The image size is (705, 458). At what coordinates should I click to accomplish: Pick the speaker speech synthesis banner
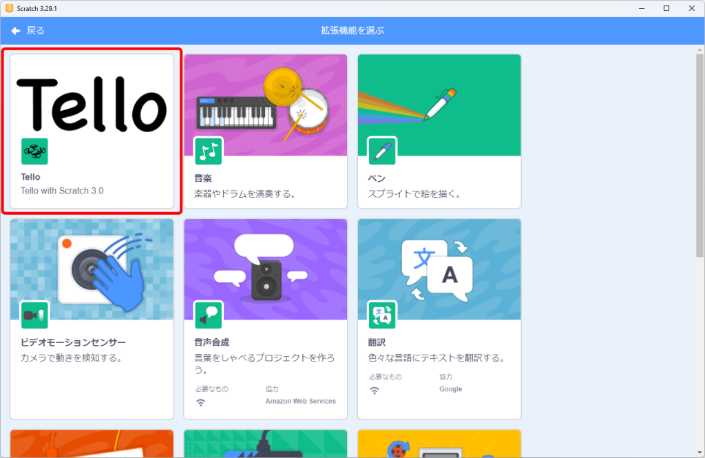point(265,269)
